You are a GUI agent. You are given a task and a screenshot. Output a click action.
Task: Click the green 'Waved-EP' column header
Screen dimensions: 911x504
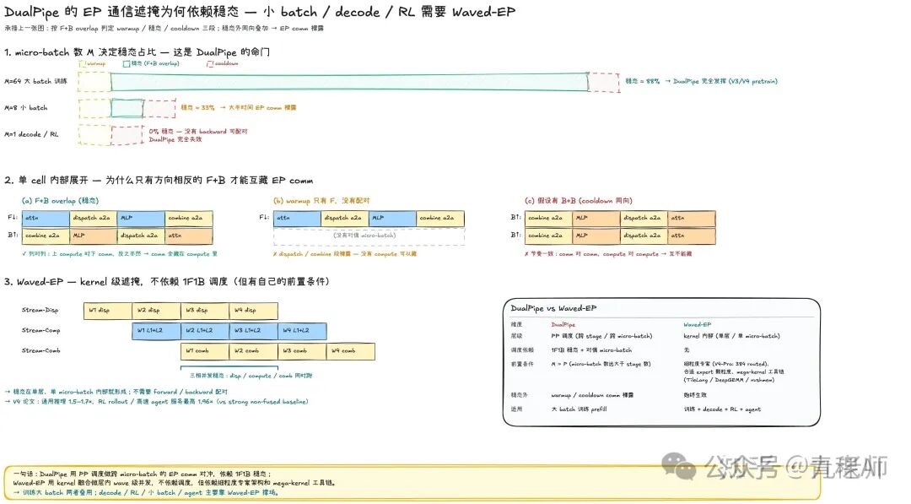698,324
